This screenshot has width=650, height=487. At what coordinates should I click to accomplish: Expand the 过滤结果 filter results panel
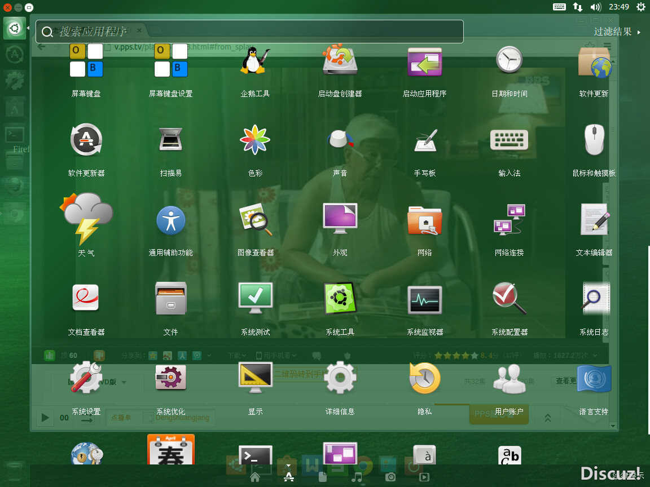click(x=617, y=32)
